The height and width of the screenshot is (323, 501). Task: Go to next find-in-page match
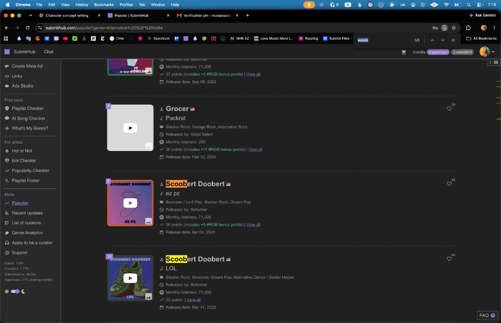pyautogui.click(x=442, y=40)
